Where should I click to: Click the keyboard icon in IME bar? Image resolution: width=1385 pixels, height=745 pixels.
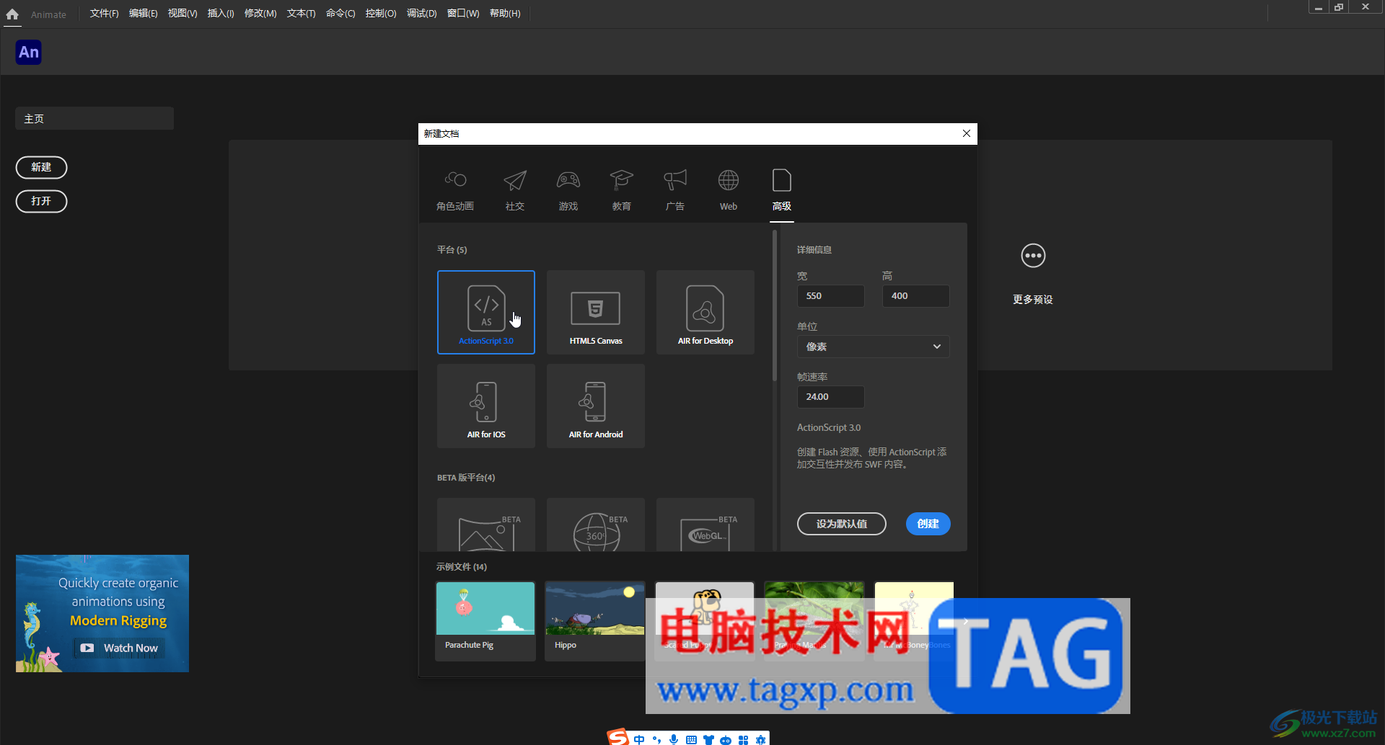point(691,739)
